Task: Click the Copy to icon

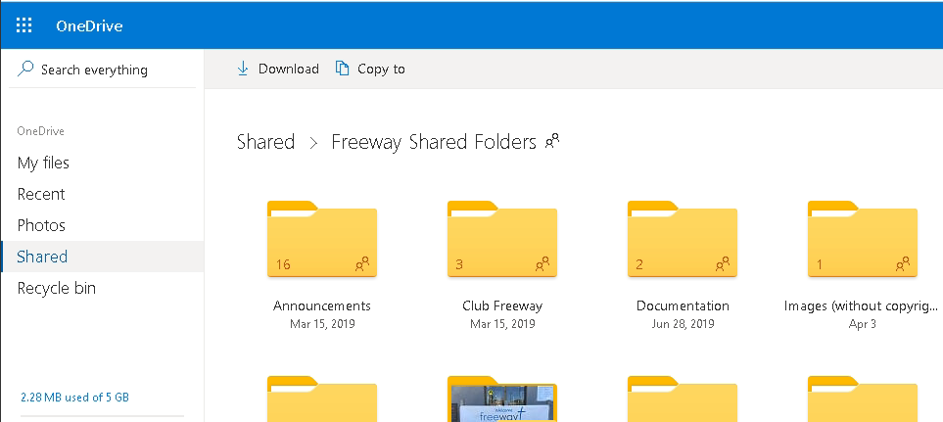Action: (x=342, y=69)
